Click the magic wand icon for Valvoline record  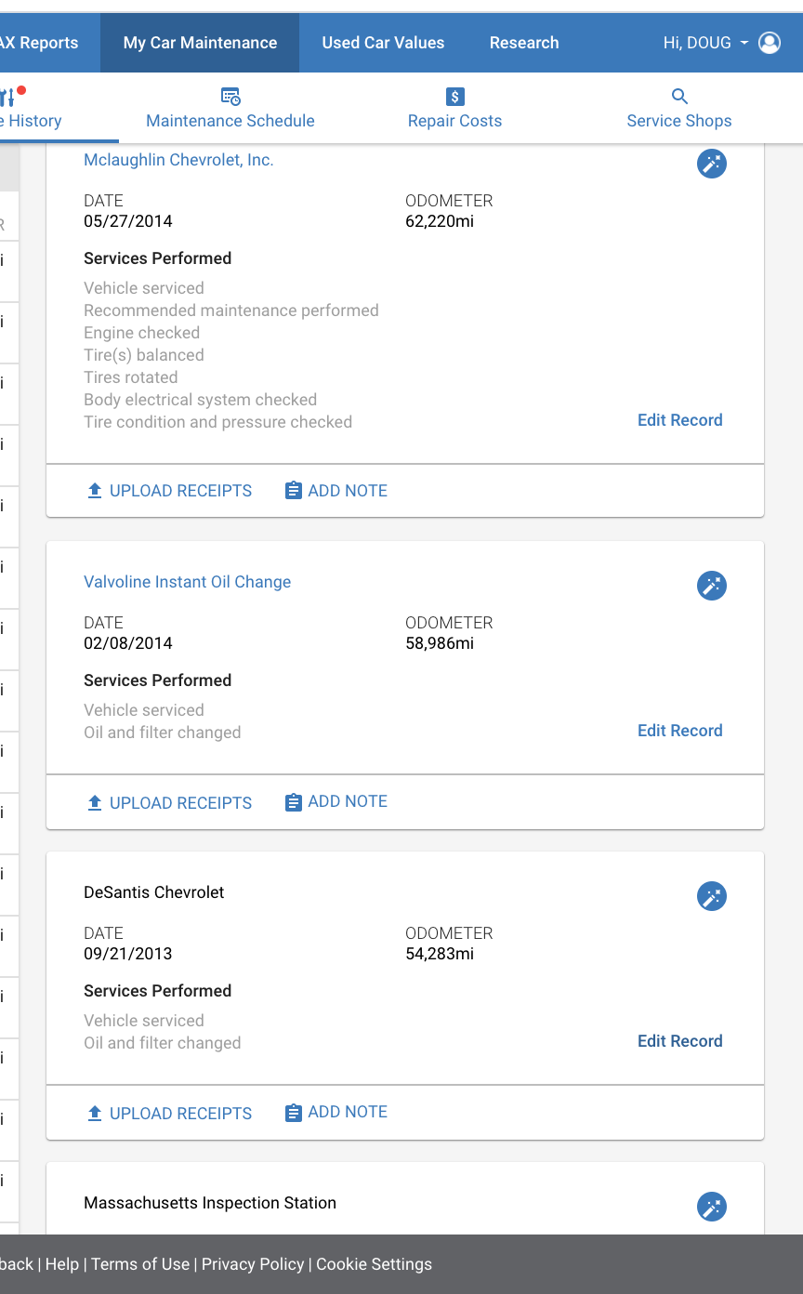pyautogui.click(x=712, y=586)
